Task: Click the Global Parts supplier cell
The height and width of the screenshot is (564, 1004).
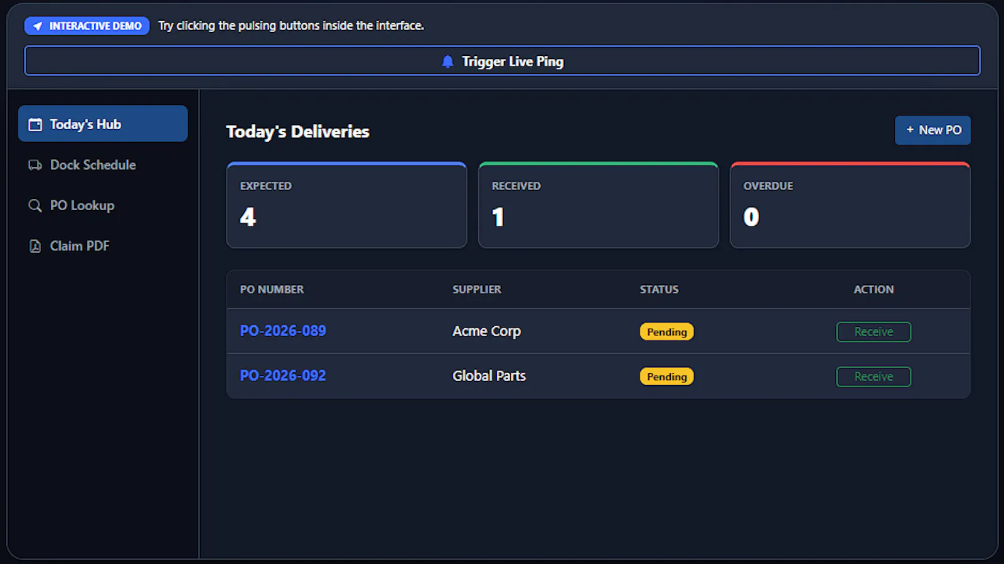Action: 489,376
